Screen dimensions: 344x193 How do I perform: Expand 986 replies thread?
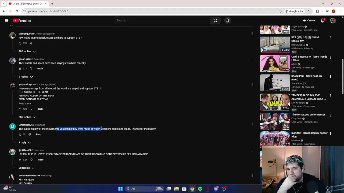click(27, 51)
